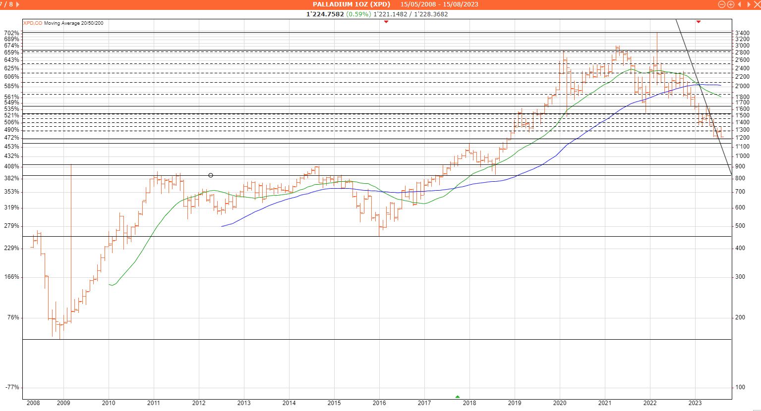Click the PALLADIUM 1OZ (XPD) title
The height and width of the screenshot is (411, 761).
[x=351, y=4]
